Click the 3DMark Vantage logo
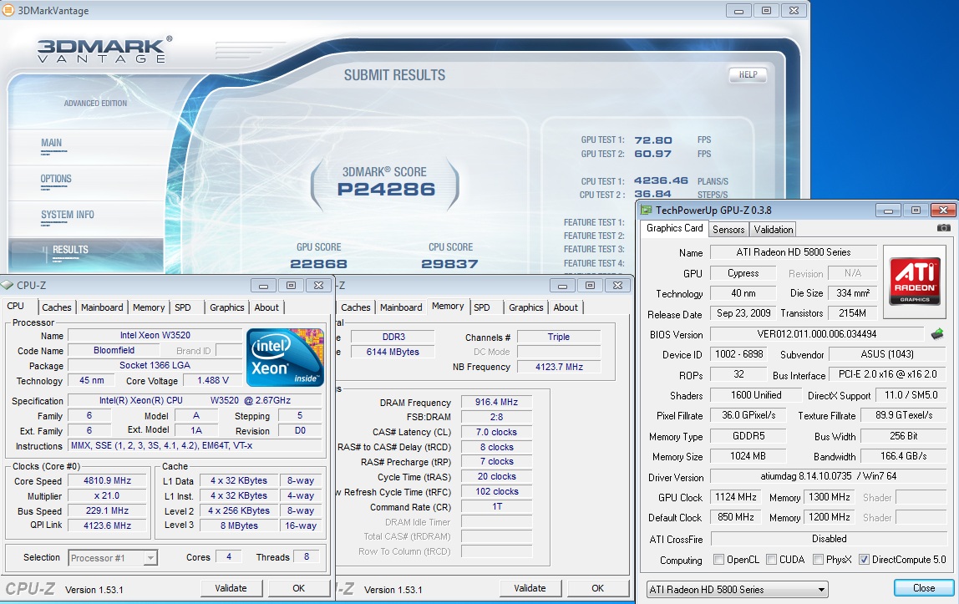 (x=104, y=50)
